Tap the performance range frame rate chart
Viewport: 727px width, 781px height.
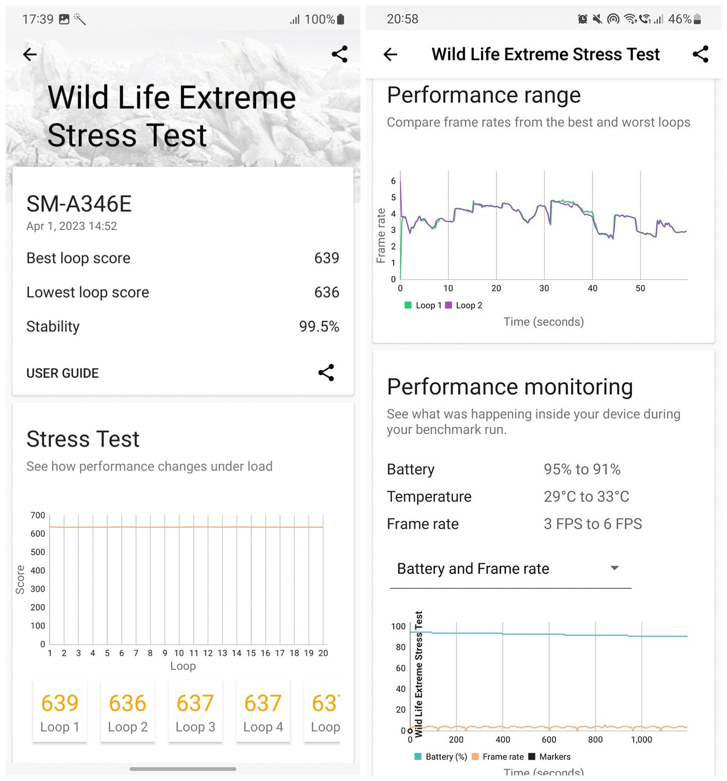(x=543, y=226)
